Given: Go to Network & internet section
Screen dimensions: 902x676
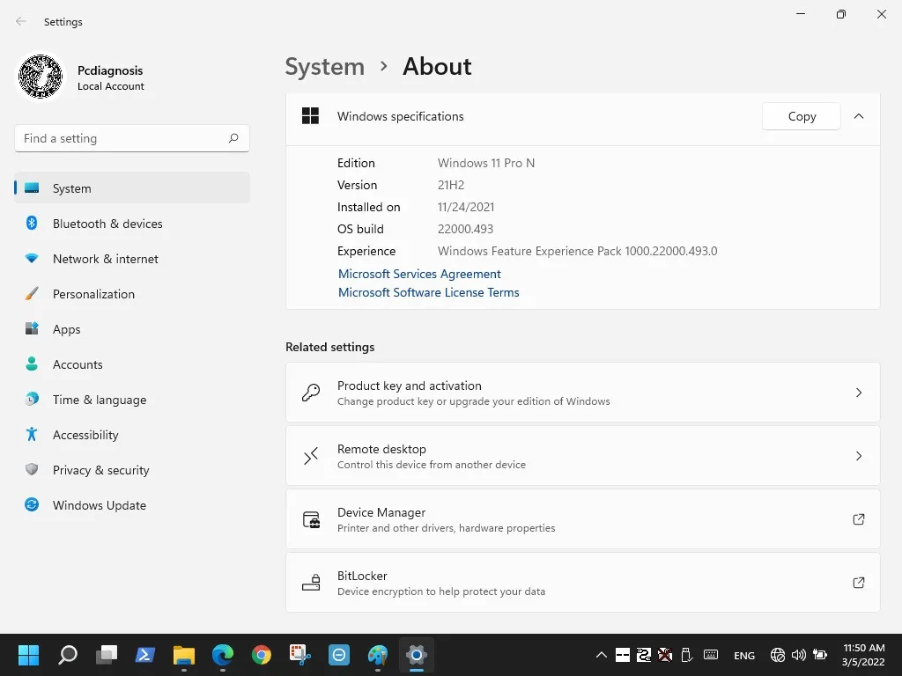Looking at the screenshot, I should coord(106,259).
